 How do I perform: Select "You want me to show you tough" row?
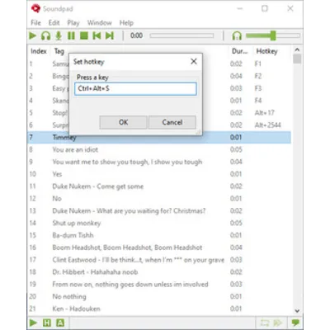159,162
